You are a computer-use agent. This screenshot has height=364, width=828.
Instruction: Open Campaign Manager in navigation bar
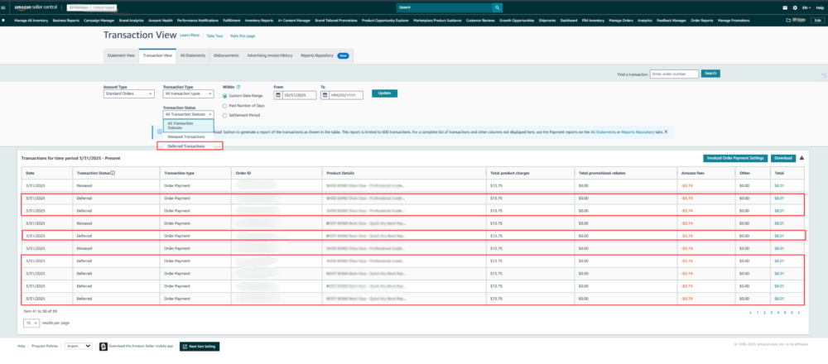[99, 21]
